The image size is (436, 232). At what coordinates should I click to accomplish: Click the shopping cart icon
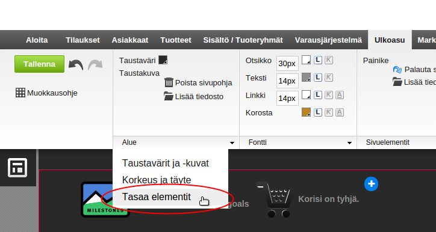coord(274,199)
